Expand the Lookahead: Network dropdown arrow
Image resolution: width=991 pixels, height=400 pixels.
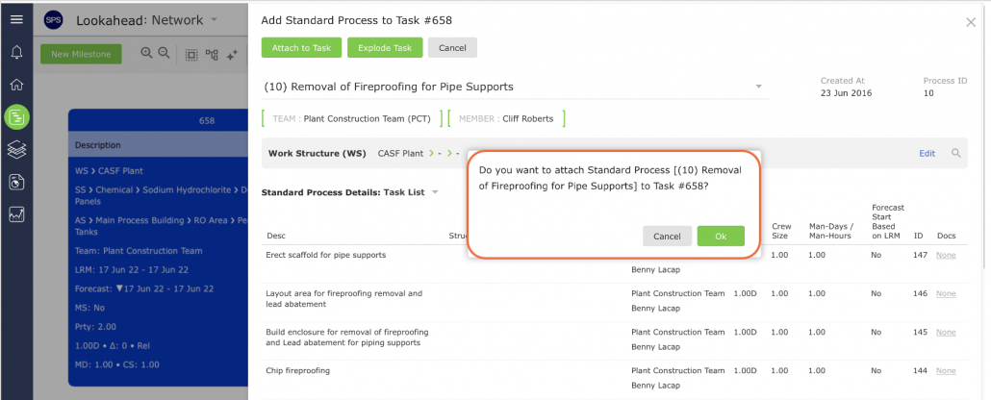click(x=214, y=19)
